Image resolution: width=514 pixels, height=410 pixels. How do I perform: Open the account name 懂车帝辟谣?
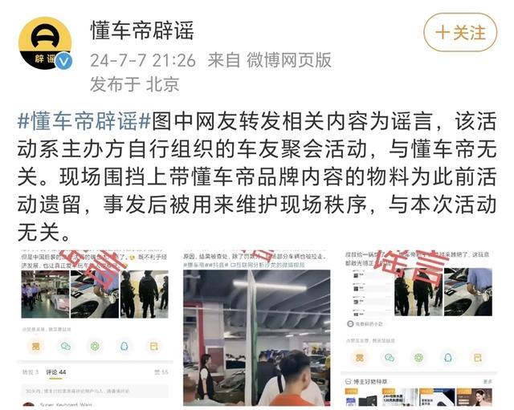point(142,30)
